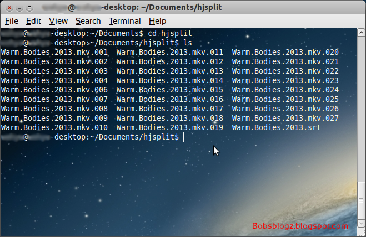Click file Warm.Bodies.2013.mkv.023
Viewport: 366px width, 237px height.
[285, 80]
